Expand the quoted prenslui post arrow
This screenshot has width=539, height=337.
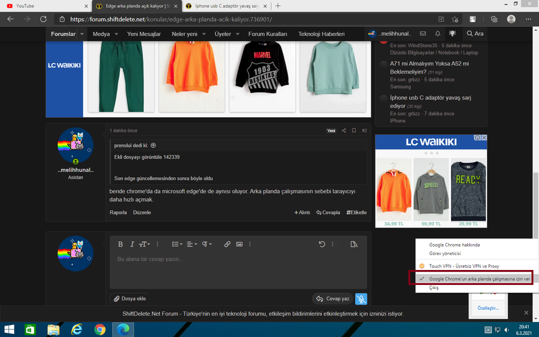pos(153,145)
